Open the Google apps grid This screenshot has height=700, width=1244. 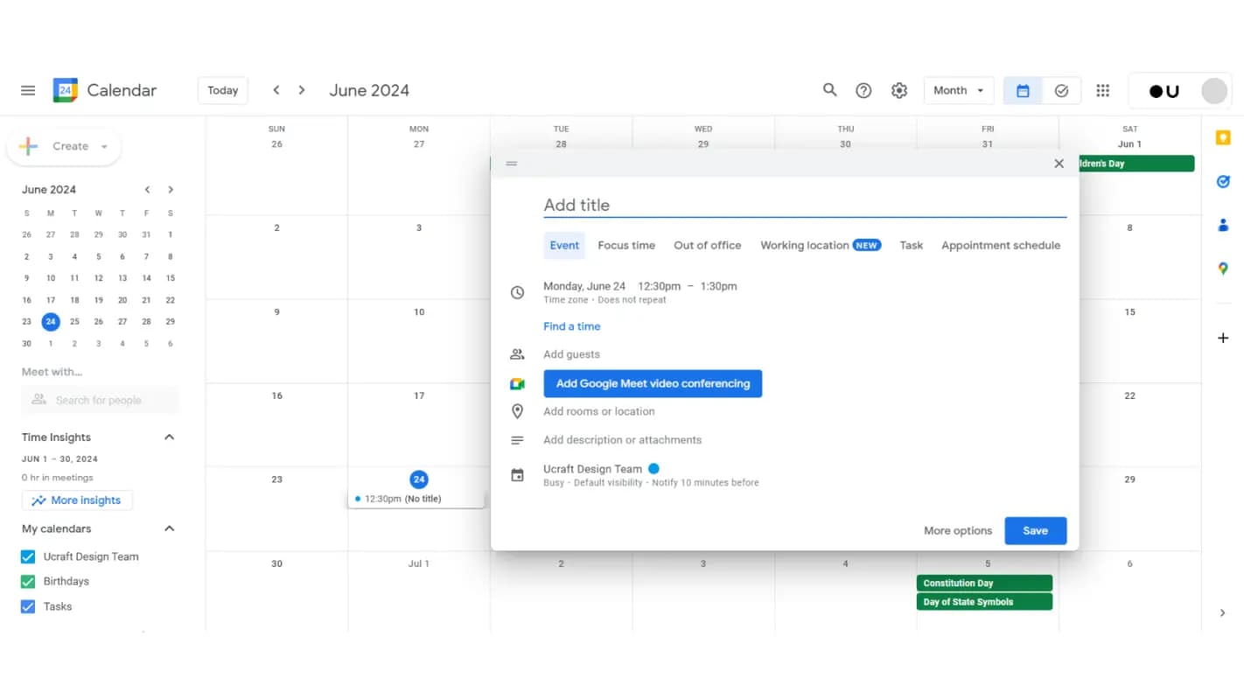(1102, 90)
